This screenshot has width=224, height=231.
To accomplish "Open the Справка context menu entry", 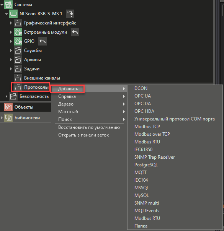I will [x=89, y=96].
